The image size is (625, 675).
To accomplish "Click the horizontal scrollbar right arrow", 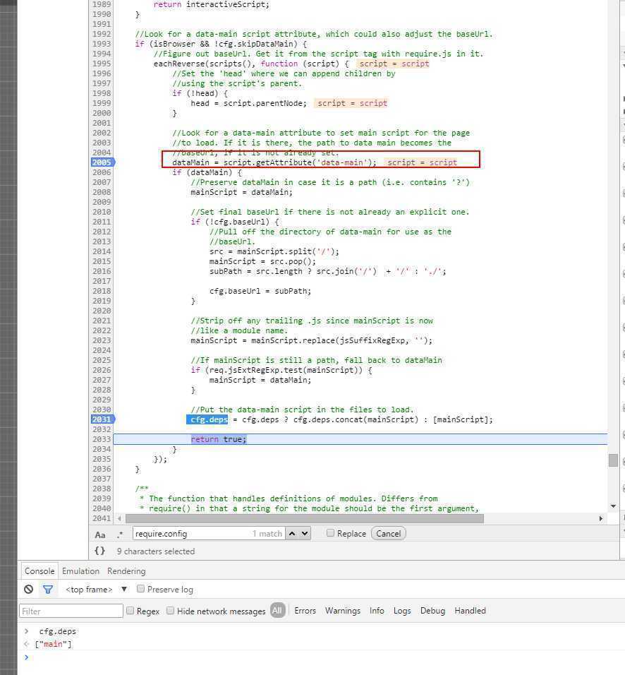I will (x=601, y=518).
